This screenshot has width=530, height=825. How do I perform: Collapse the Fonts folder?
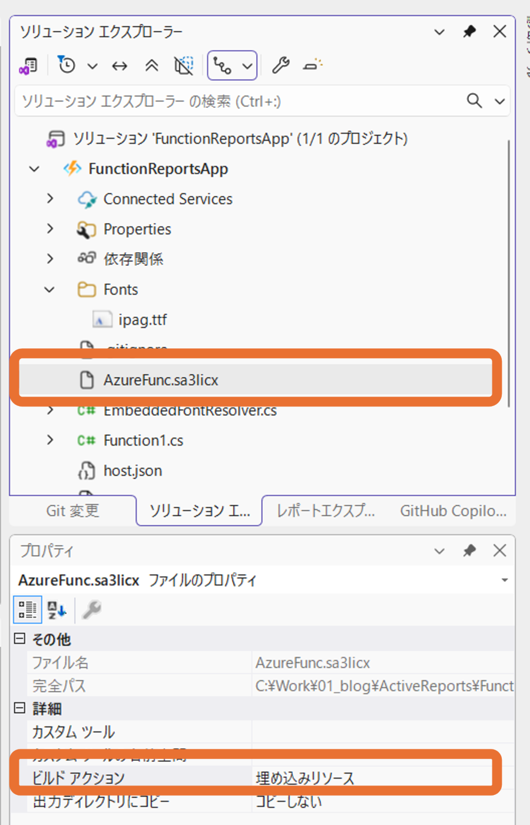pos(50,289)
